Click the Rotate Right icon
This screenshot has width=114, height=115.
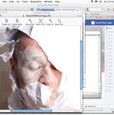(x=17, y=21)
